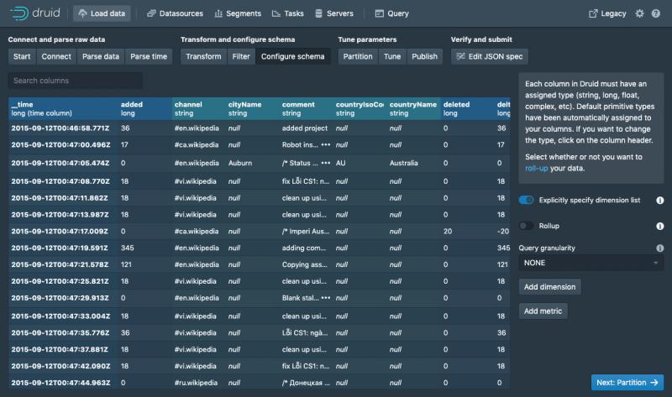The image size is (672, 397).
Task: Expand truncated comment in Robot row
Action: pos(325,145)
